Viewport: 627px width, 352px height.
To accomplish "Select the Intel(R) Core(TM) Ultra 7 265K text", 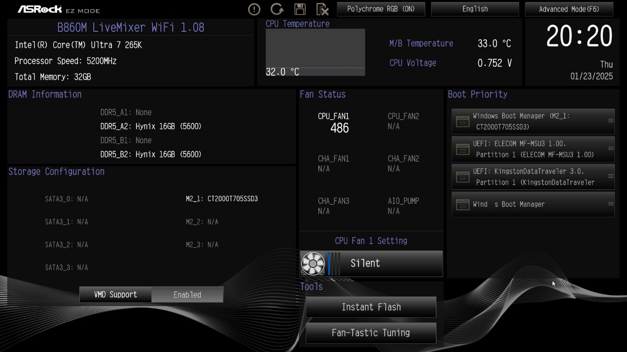I will point(78,45).
